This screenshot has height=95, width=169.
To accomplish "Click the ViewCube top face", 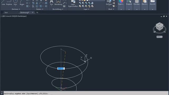I will tap(159, 24).
